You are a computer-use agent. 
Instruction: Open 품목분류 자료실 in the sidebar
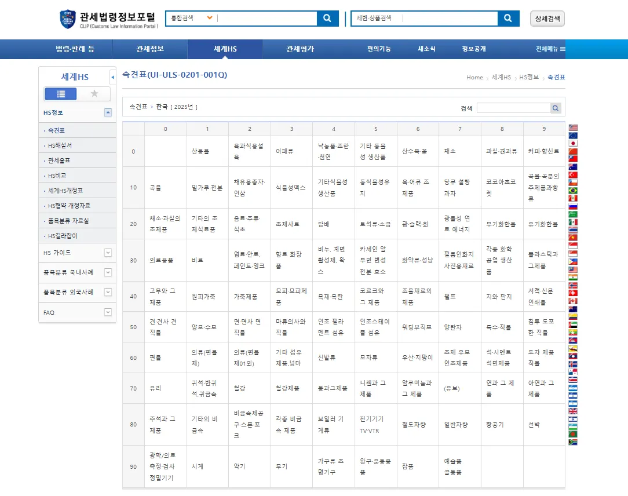[x=68, y=221]
